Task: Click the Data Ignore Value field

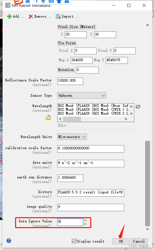Action: pyautogui.click(x=70, y=222)
